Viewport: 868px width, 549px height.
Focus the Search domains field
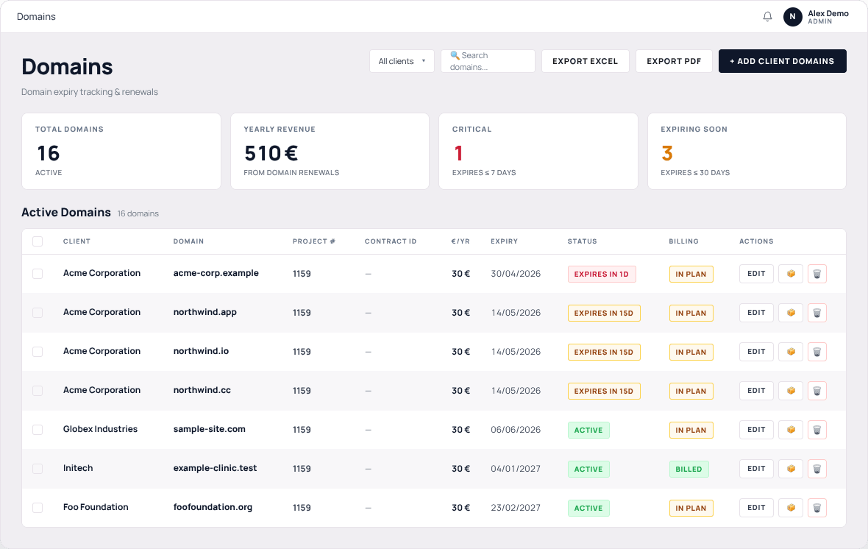(488, 61)
